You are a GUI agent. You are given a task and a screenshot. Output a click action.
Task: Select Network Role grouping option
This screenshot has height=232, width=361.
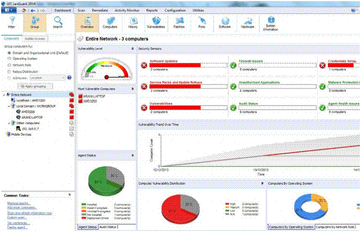point(9,65)
